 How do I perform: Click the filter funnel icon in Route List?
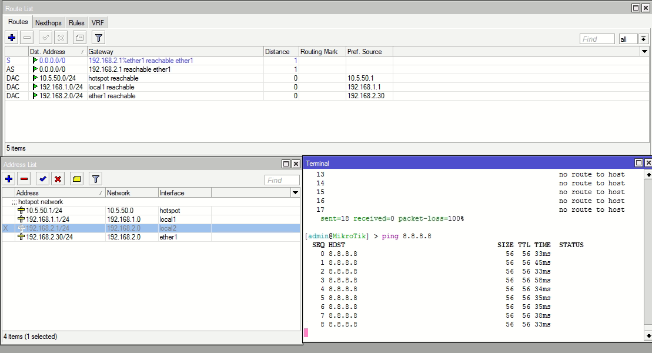point(99,38)
